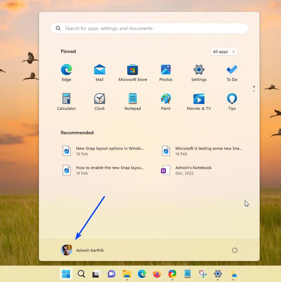
Task: Open Snipping Tool from the taskbar
Action: tap(203, 274)
